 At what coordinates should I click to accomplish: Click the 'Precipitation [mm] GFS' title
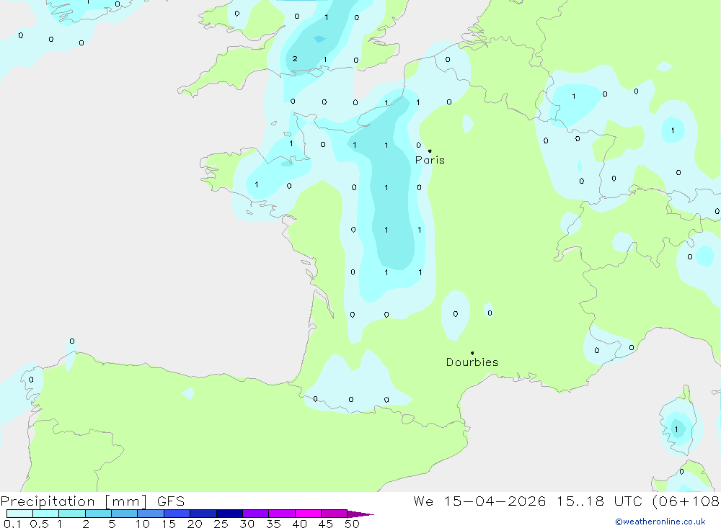[x=92, y=501]
